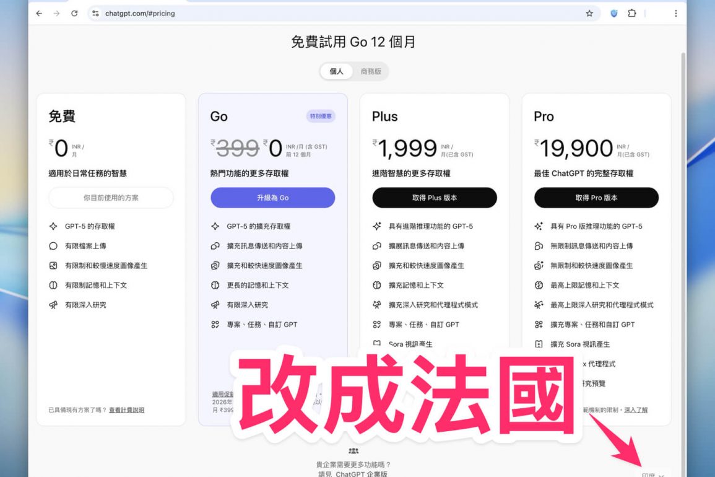
Task: Click 取得 Pro 版本 button
Action: (596, 198)
